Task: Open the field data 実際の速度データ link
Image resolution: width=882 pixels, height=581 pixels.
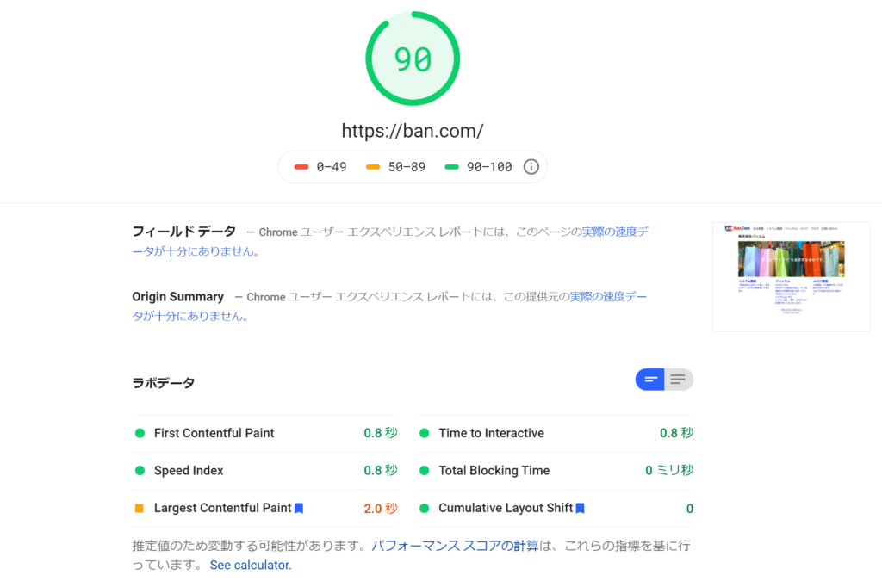Action: tap(615, 232)
